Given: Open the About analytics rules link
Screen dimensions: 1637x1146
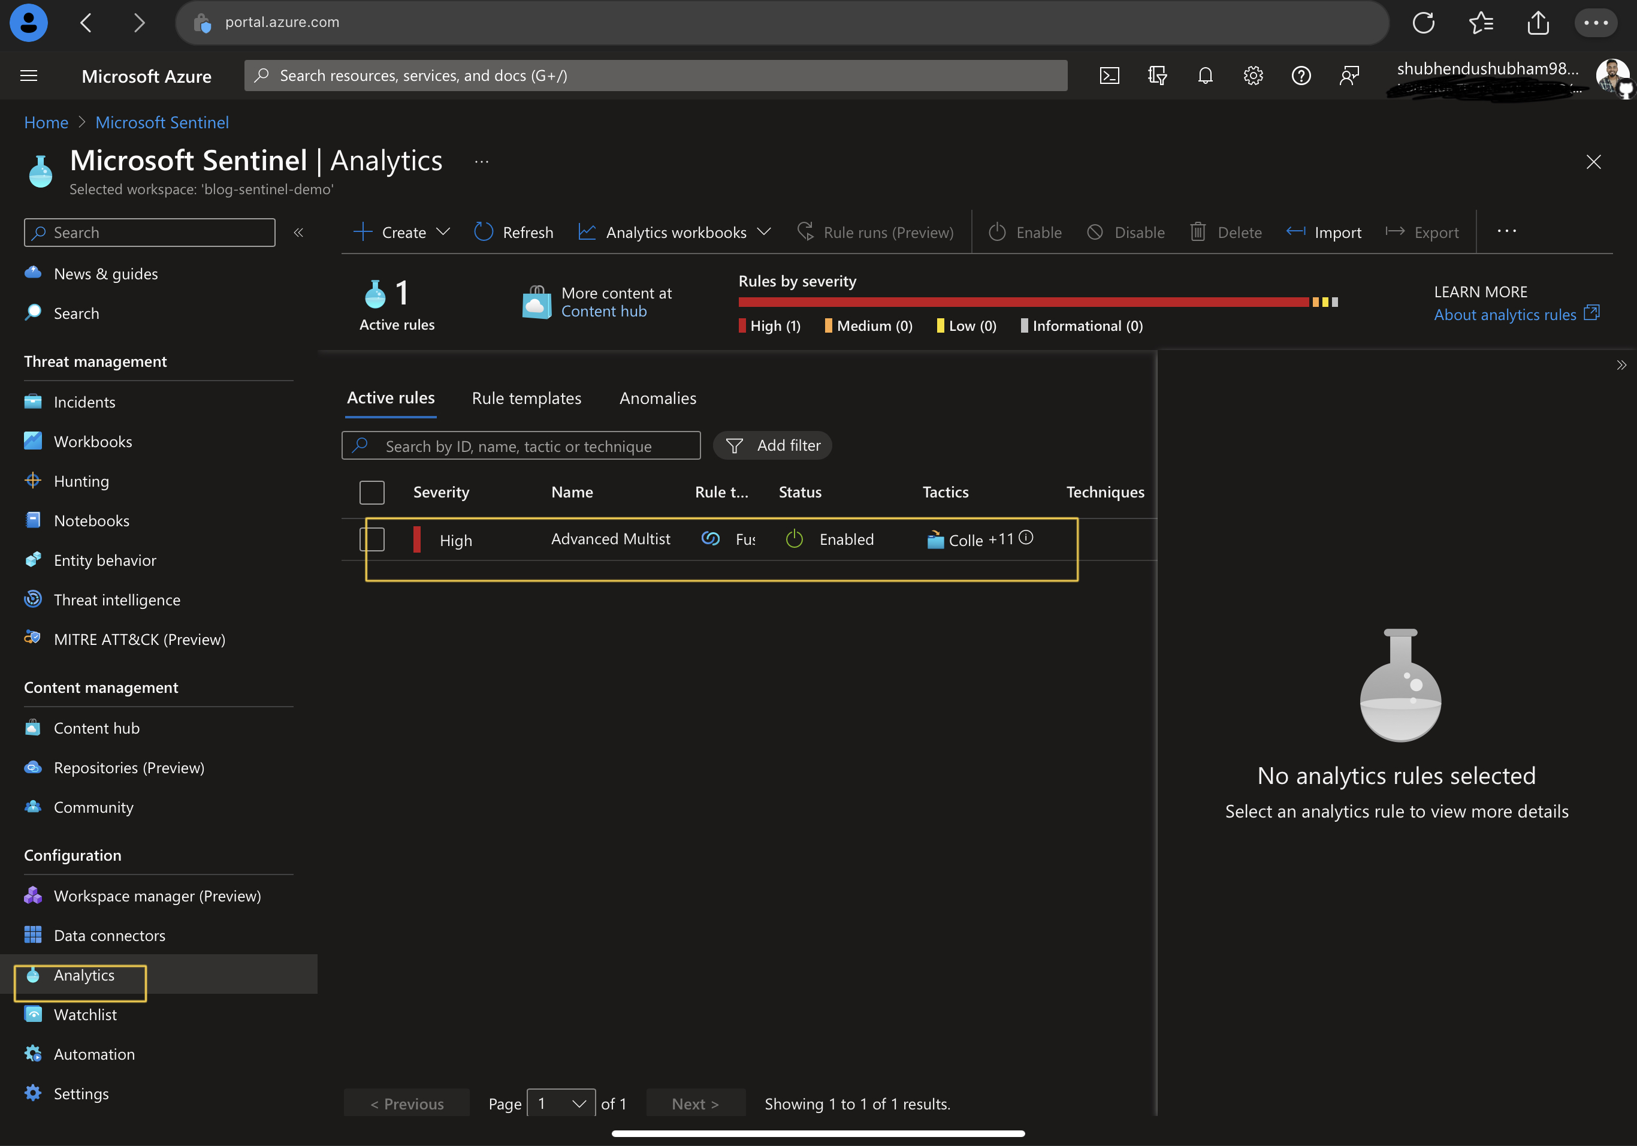Looking at the screenshot, I should click(x=1517, y=315).
